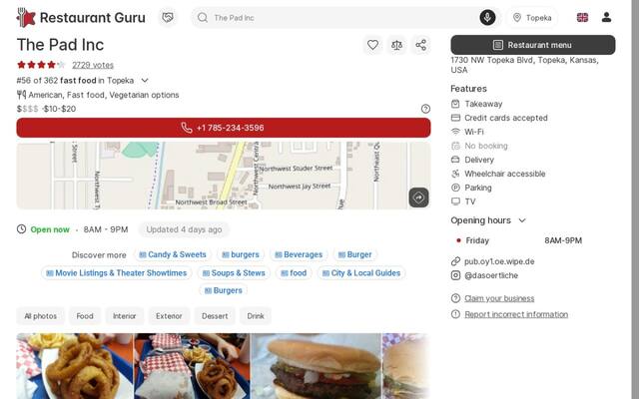Click the Friday 8AM-9PM hours row
The width and height of the screenshot is (639, 399).
tap(517, 240)
